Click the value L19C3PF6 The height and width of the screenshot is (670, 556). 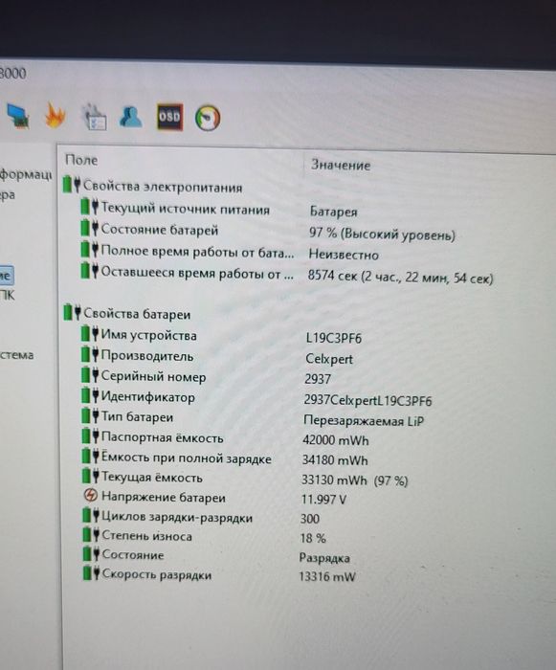[334, 338]
